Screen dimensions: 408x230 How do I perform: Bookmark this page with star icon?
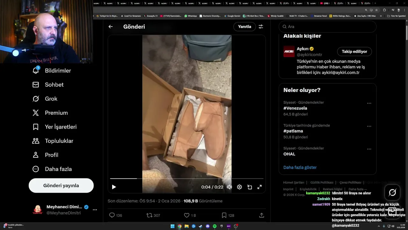(x=376, y=10)
